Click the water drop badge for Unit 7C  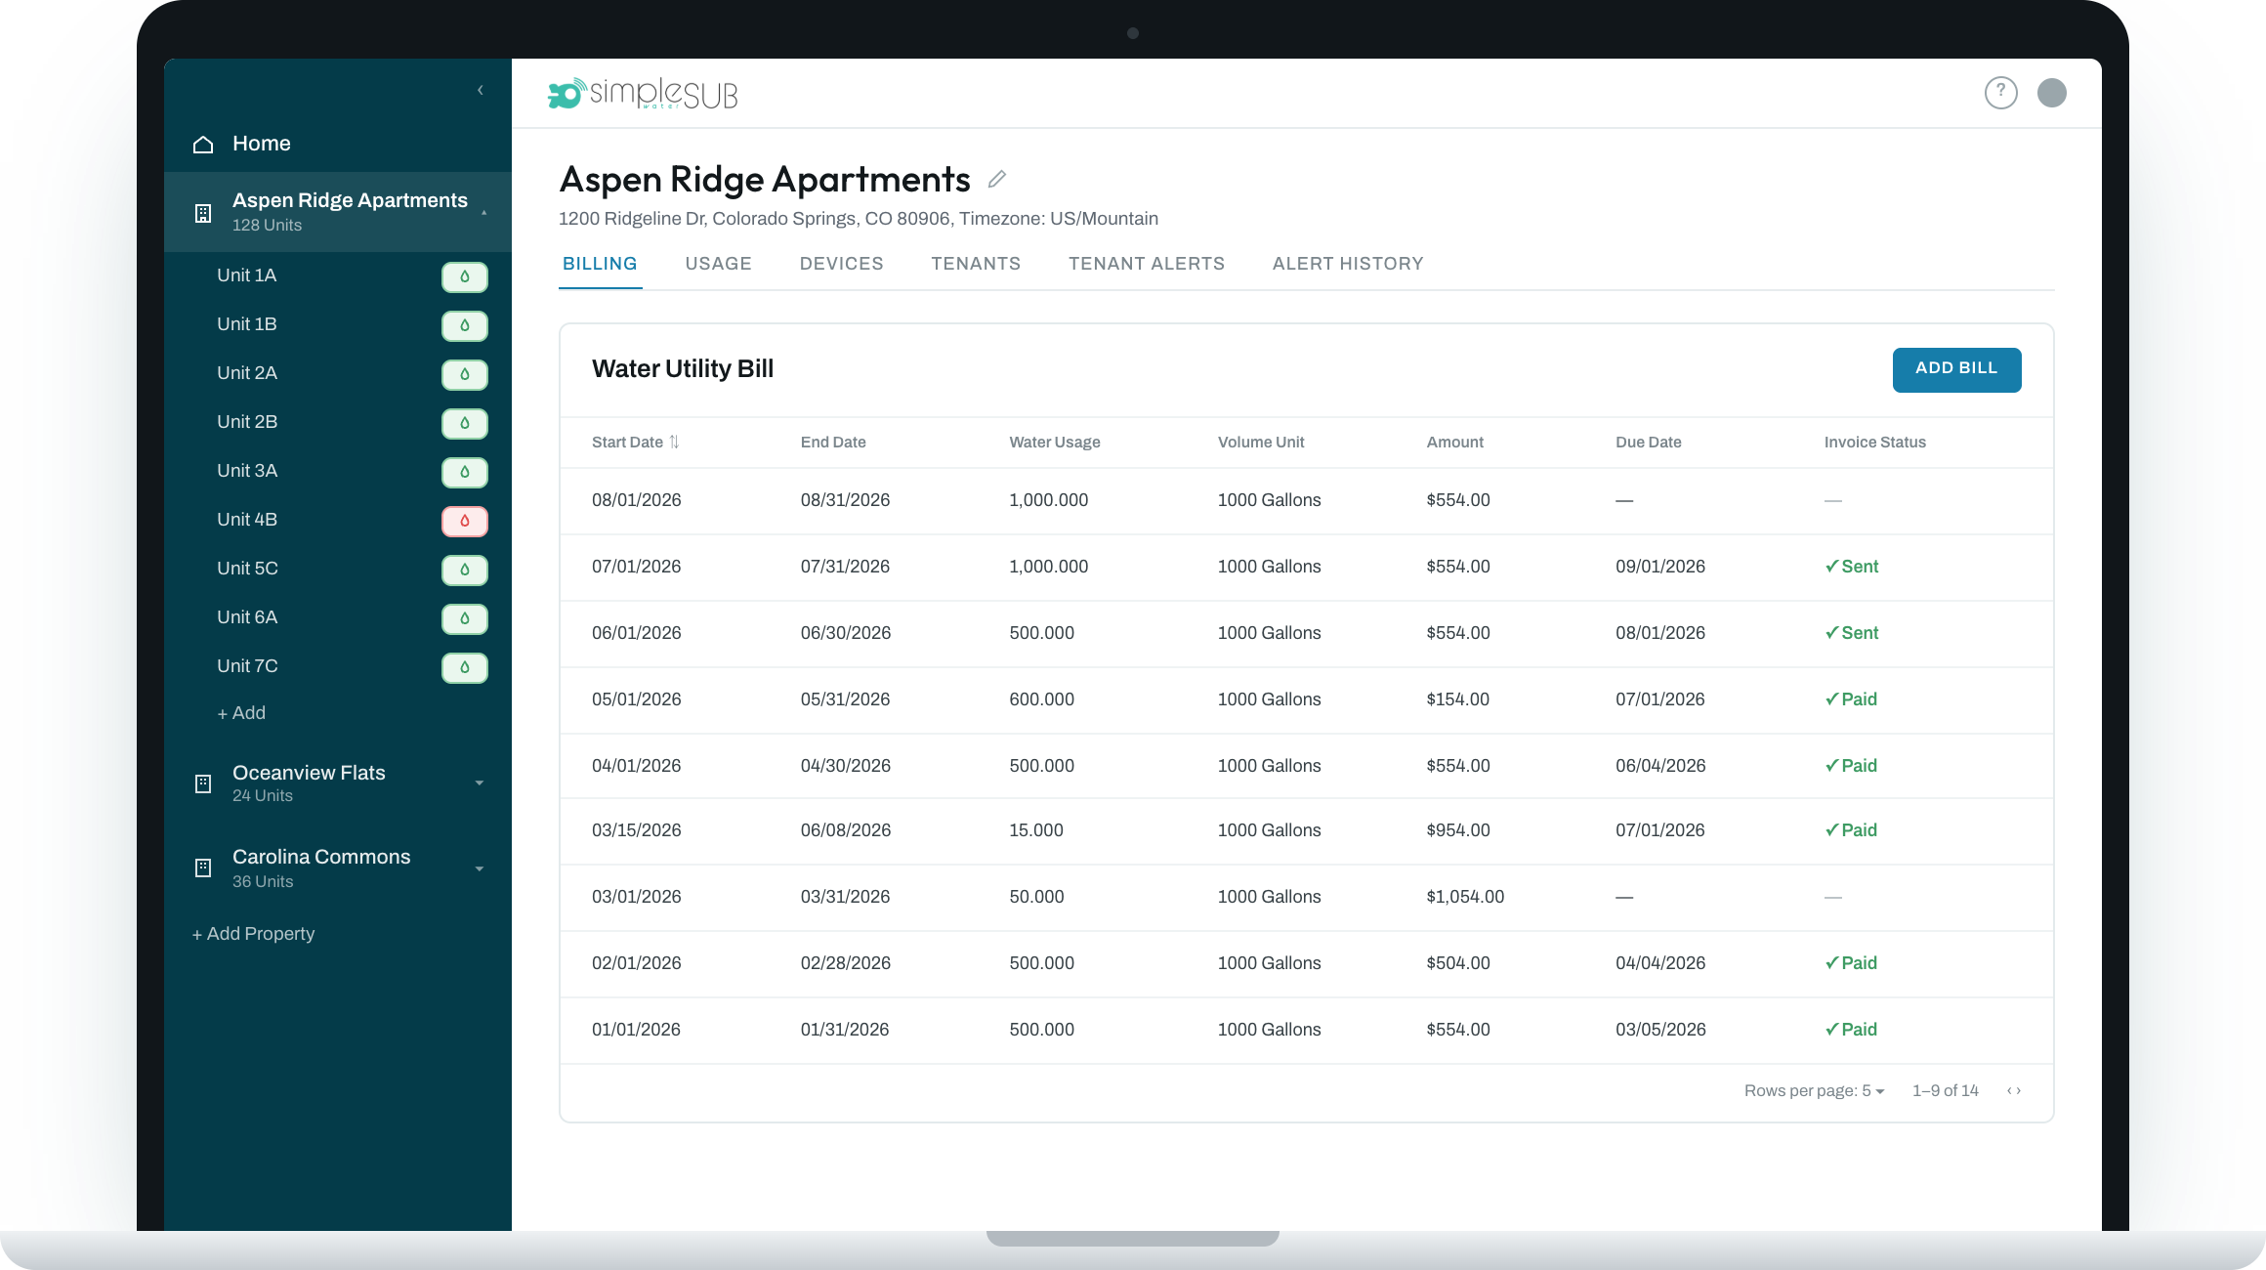[x=465, y=667]
